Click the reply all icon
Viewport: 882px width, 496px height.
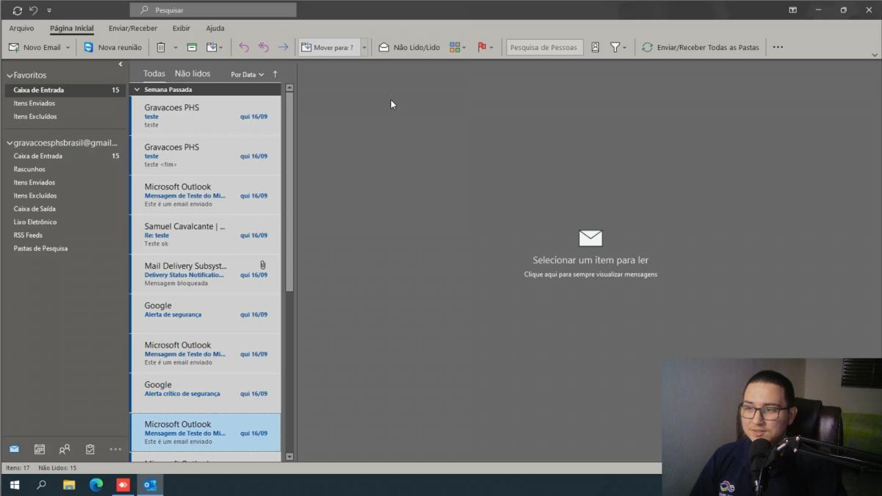point(263,47)
